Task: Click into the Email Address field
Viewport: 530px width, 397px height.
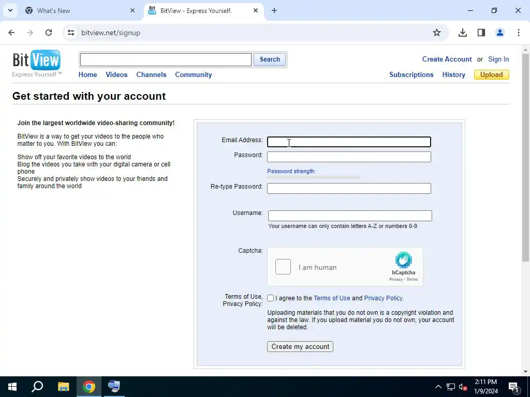Action: [x=349, y=142]
